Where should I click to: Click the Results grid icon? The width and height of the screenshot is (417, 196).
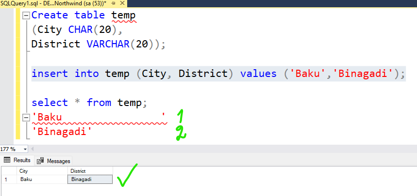(7, 160)
